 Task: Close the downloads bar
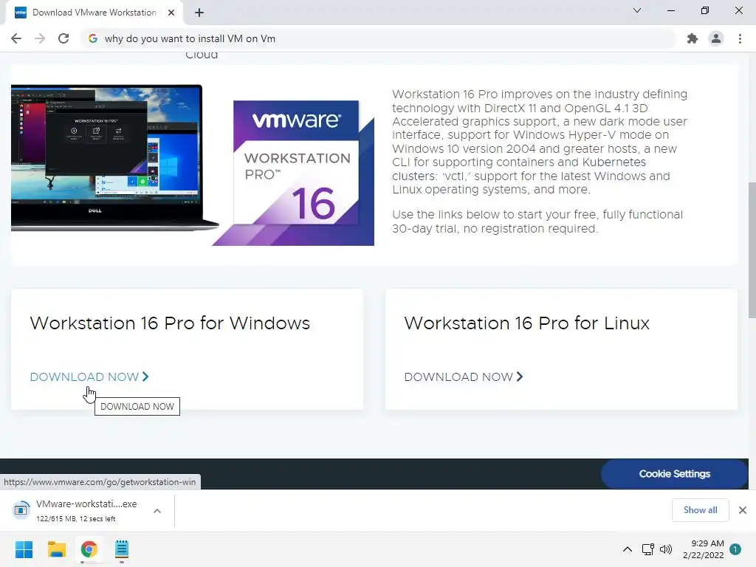tap(743, 510)
